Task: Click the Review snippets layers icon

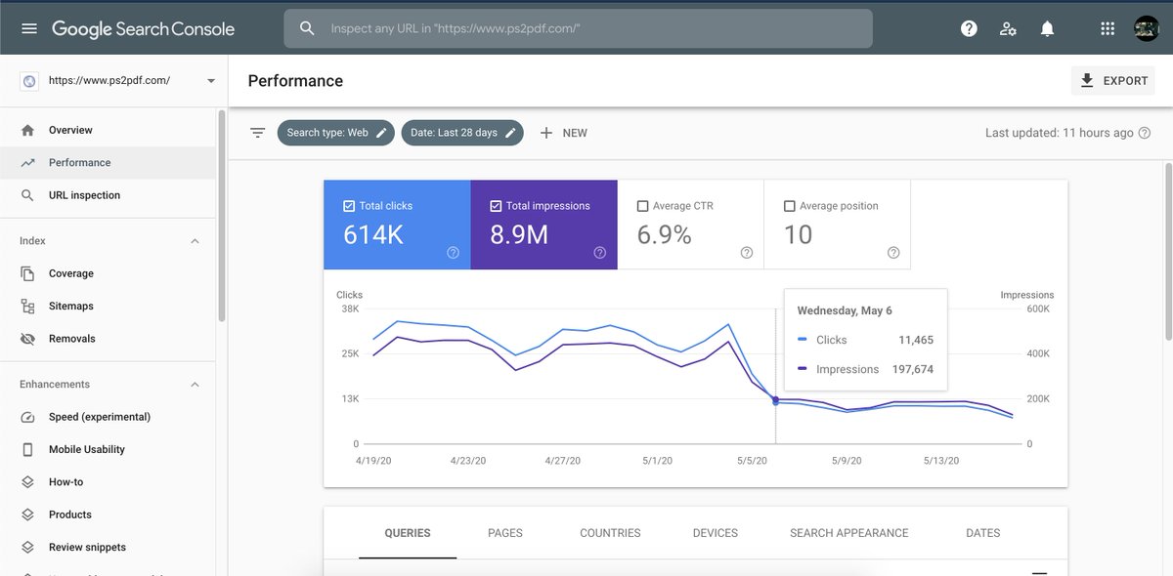Action: (28, 548)
